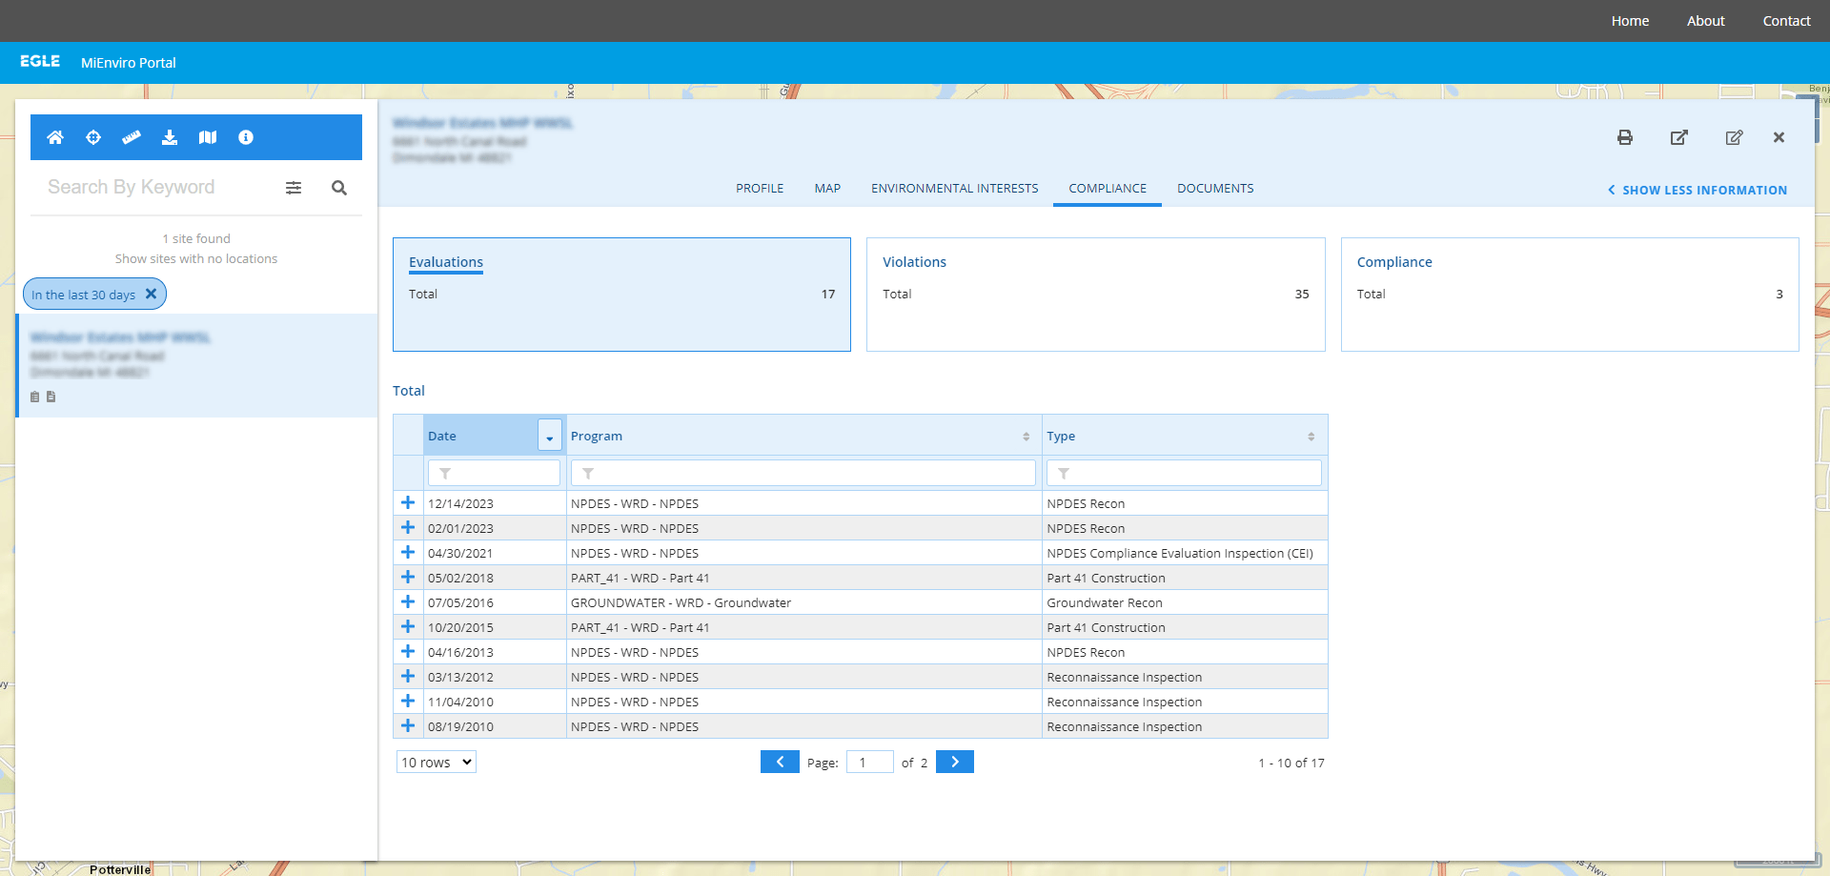Click the page number input box
The image size is (1830, 876).
click(x=869, y=762)
